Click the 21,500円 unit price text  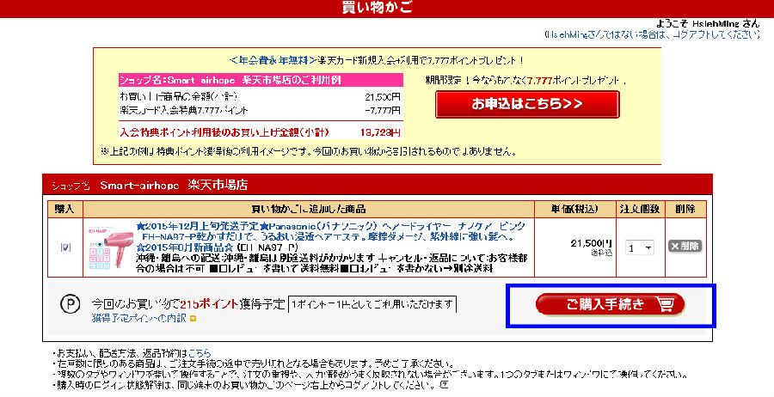point(592,243)
